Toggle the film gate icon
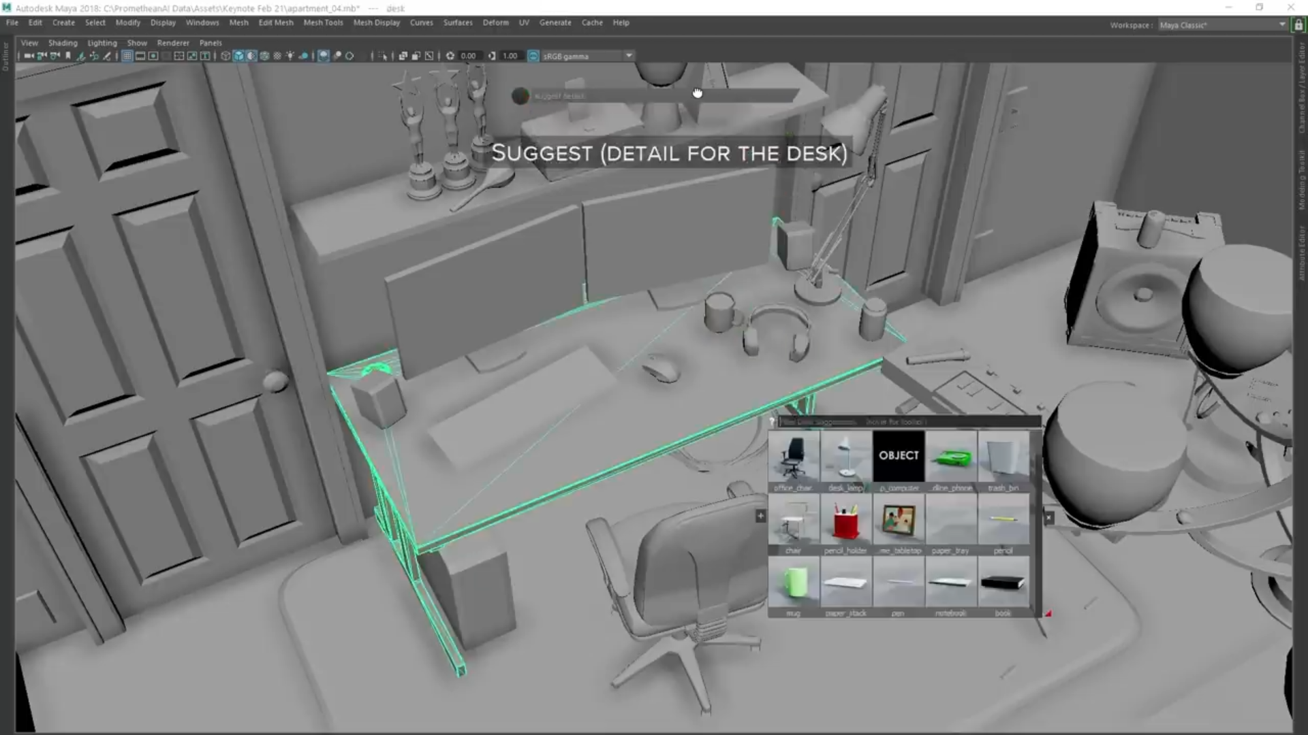 tap(140, 56)
